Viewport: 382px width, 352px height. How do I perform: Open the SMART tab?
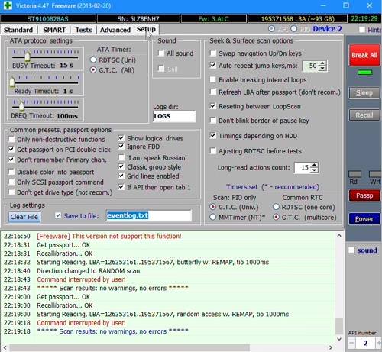(54, 30)
